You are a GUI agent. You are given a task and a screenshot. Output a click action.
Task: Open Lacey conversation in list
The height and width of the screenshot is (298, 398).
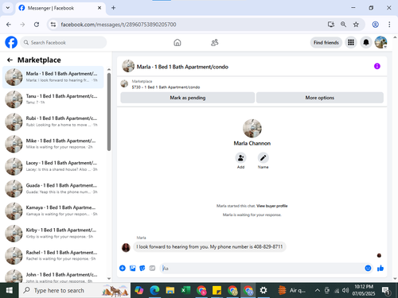click(53, 166)
